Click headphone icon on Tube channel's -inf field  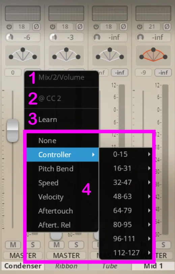click(x=97, y=37)
